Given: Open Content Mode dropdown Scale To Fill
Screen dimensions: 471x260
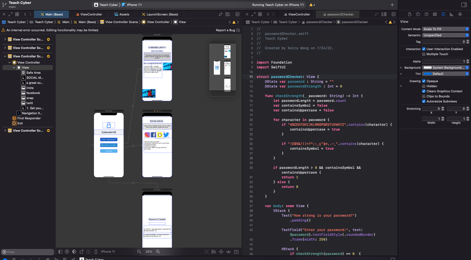Looking at the screenshot, I should tap(446, 29).
